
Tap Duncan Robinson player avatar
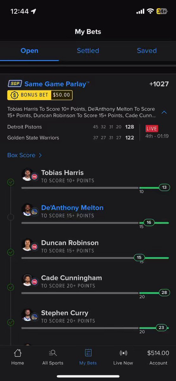[x=28, y=244]
